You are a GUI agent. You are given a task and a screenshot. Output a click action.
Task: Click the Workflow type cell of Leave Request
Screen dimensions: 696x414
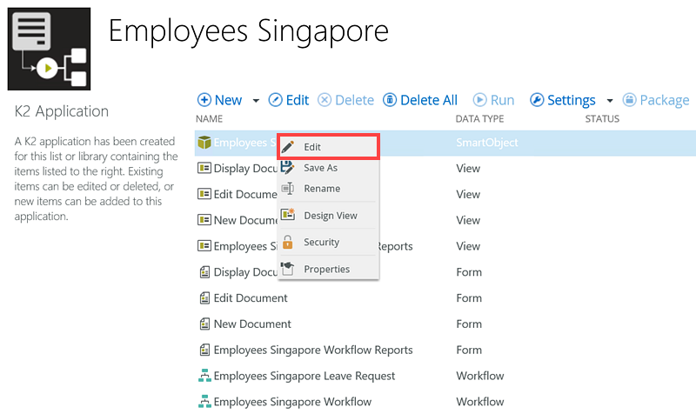480,376
